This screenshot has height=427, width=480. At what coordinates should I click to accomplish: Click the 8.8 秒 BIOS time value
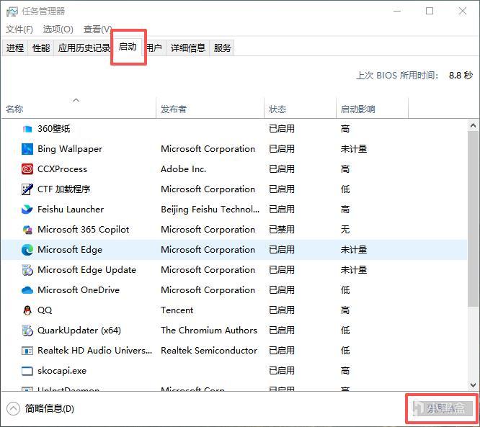point(461,75)
